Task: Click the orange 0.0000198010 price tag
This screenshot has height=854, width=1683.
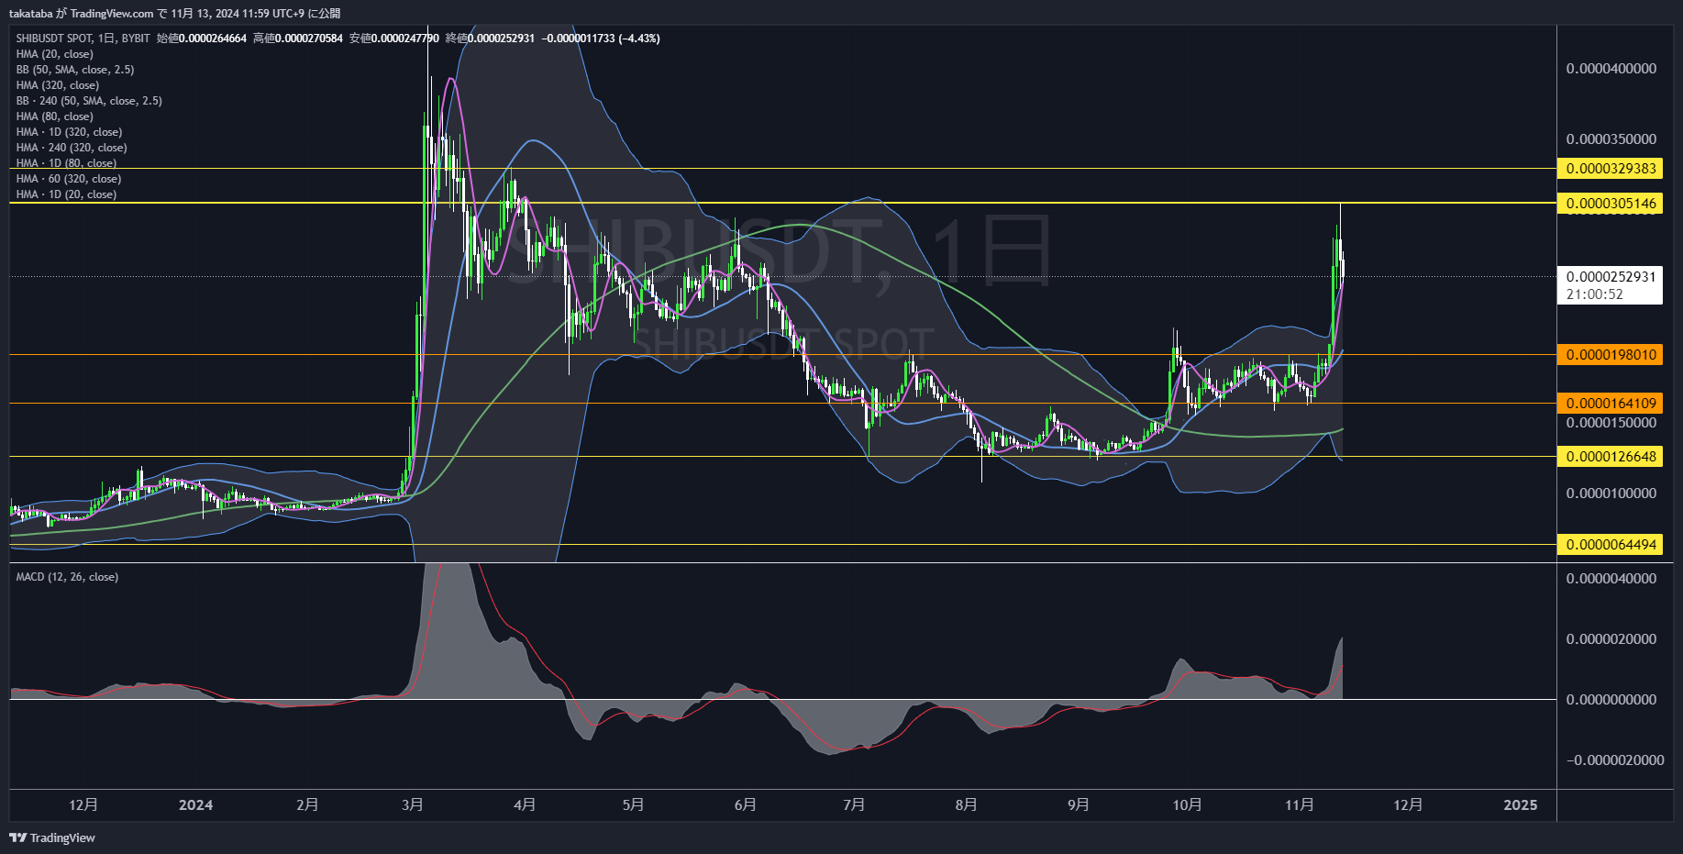Action: pyautogui.click(x=1610, y=355)
